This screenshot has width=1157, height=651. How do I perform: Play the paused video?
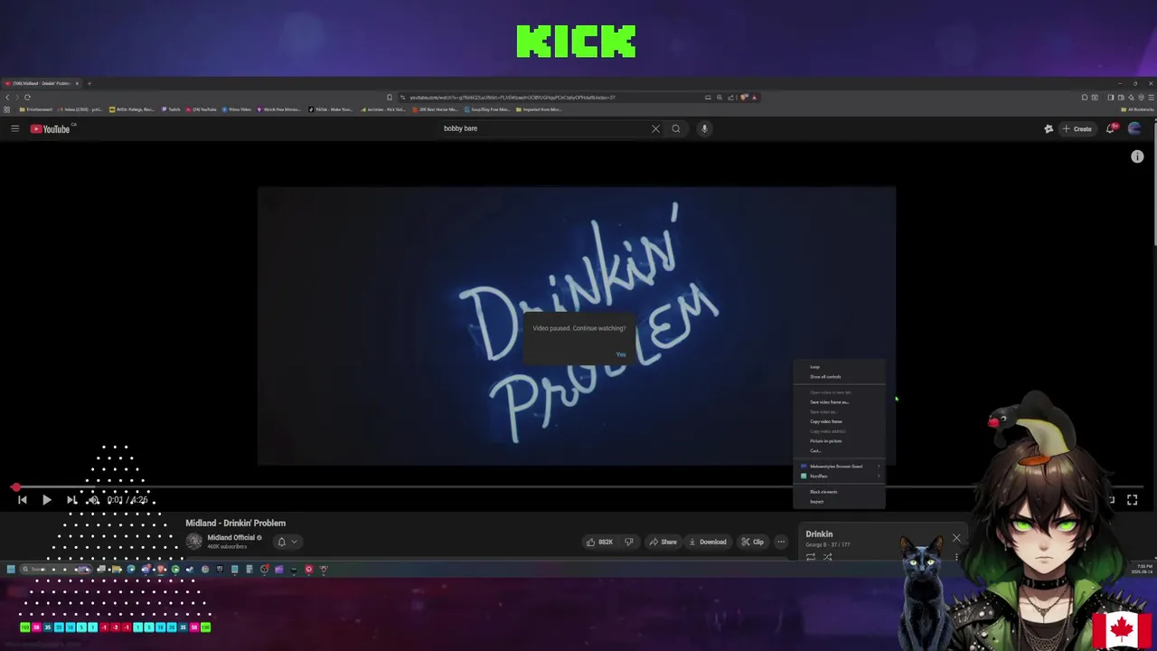click(46, 499)
